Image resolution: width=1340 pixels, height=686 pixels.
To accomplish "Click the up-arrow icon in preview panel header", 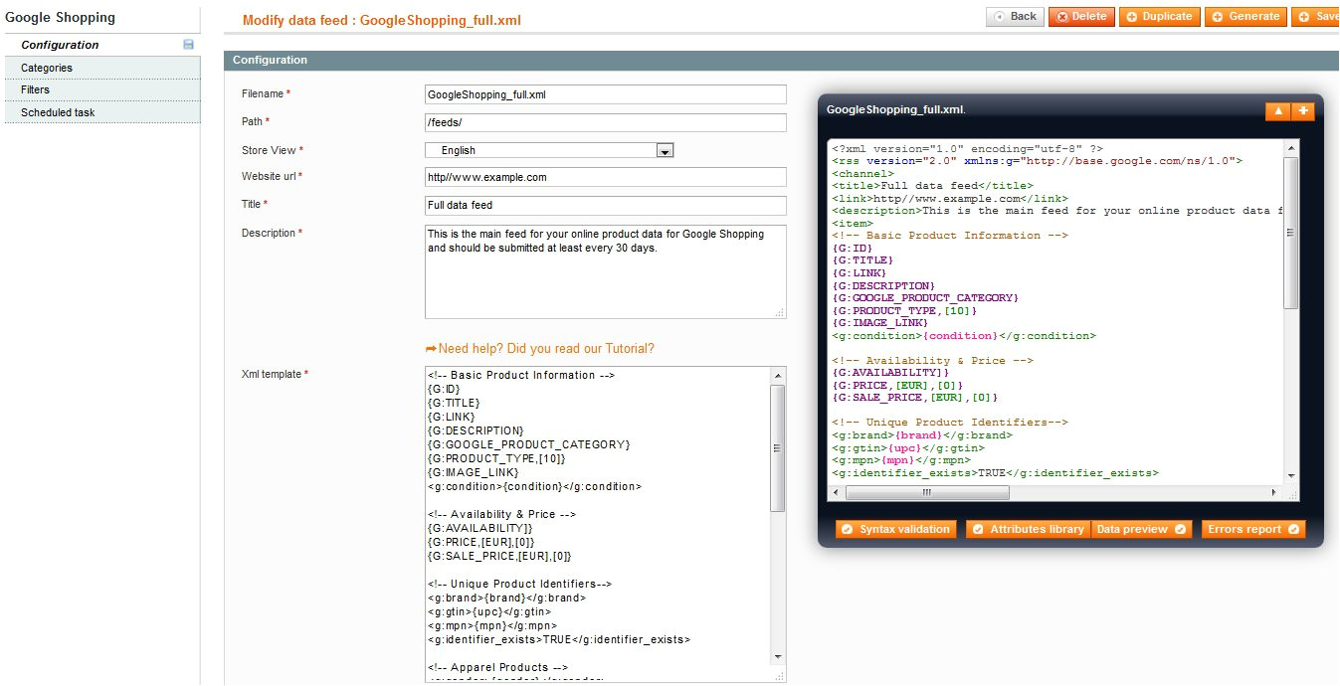I will click(1277, 110).
